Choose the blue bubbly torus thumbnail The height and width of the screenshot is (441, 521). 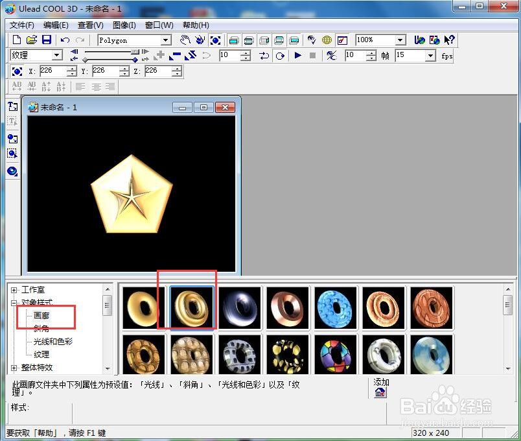[x=336, y=308]
